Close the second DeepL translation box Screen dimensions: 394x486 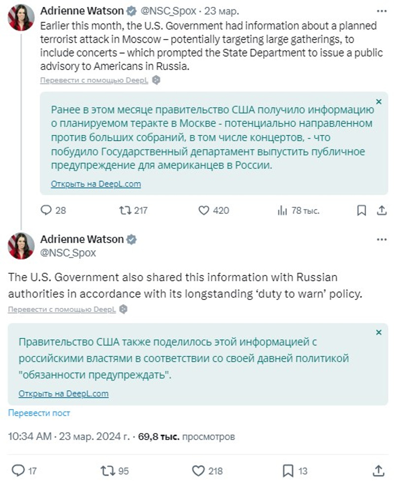[x=379, y=333]
